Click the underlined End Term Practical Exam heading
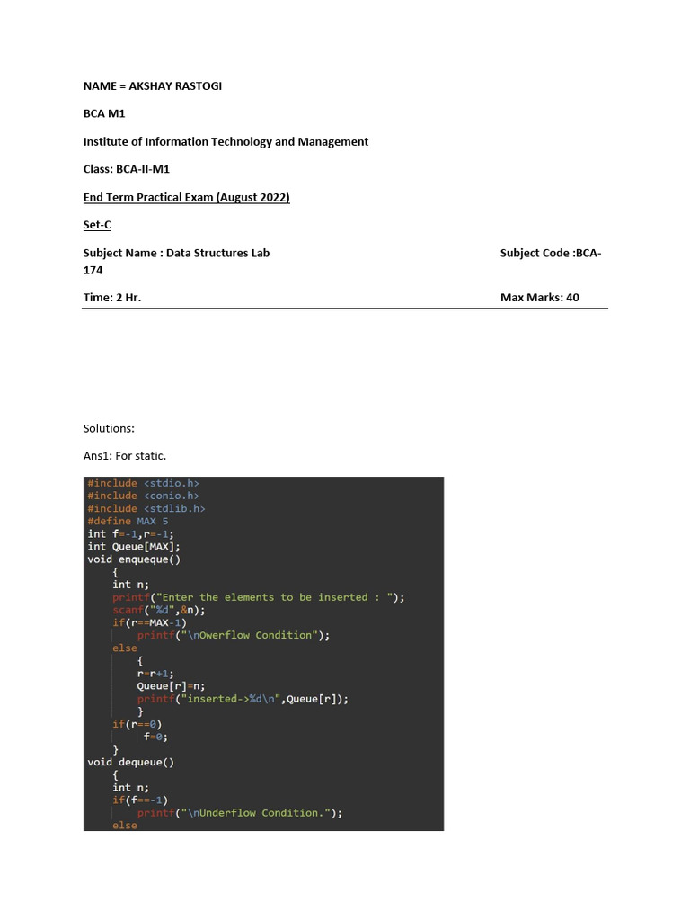This screenshot has height=921, width=690. pyautogui.click(x=187, y=197)
